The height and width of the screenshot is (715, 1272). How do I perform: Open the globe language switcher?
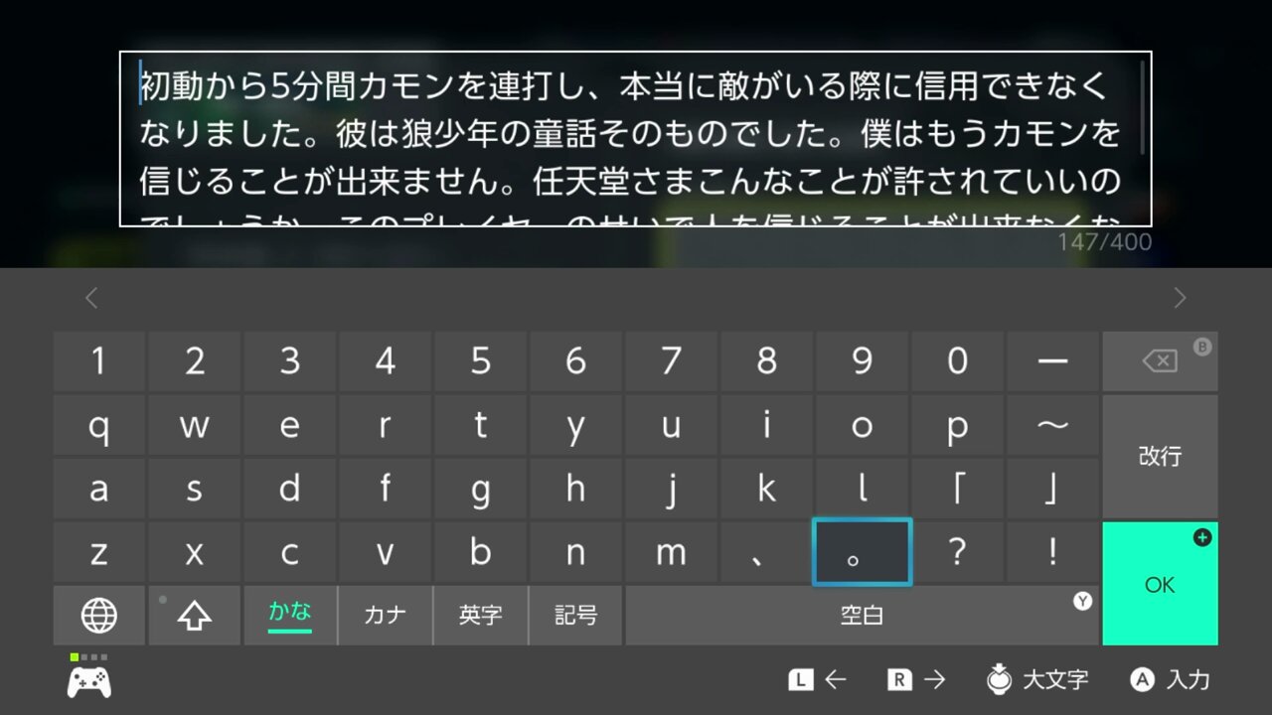(x=99, y=616)
